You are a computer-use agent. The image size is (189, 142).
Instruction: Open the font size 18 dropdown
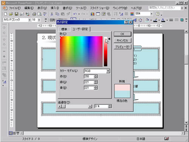[x=39, y=20]
